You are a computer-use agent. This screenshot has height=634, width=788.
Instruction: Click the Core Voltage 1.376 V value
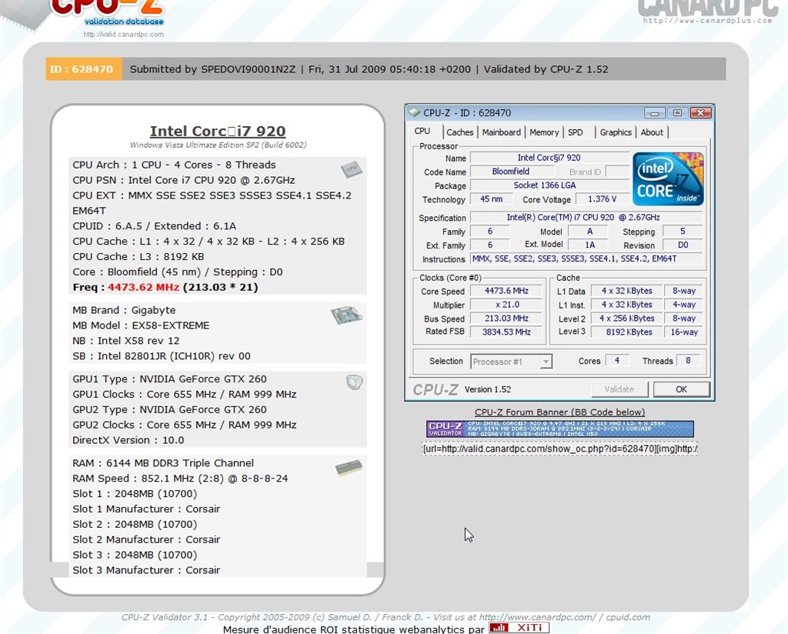(602, 199)
